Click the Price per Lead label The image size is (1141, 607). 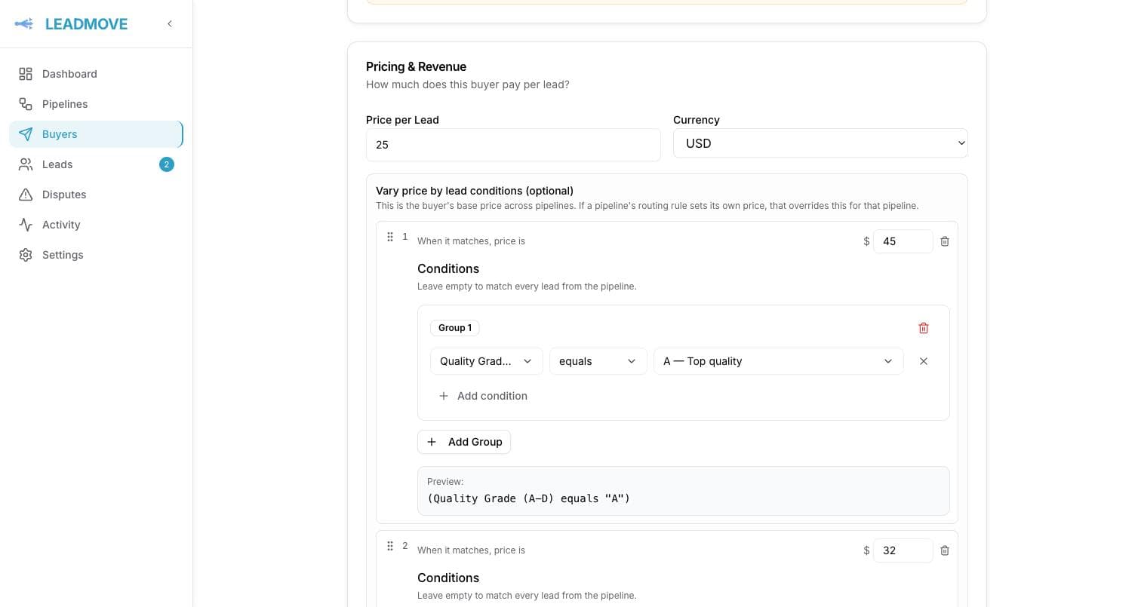click(402, 120)
